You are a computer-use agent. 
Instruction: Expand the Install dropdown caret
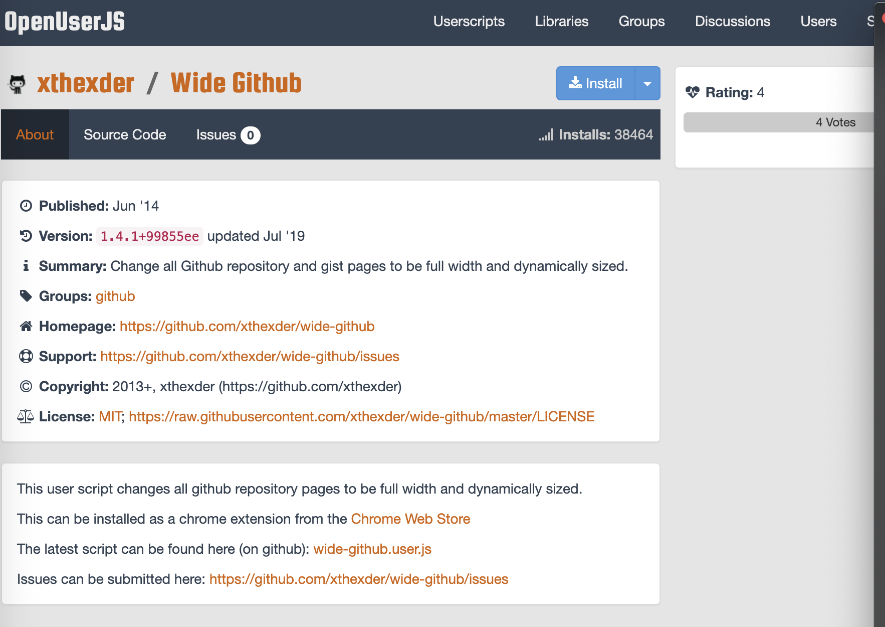pyautogui.click(x=647, y=83)
